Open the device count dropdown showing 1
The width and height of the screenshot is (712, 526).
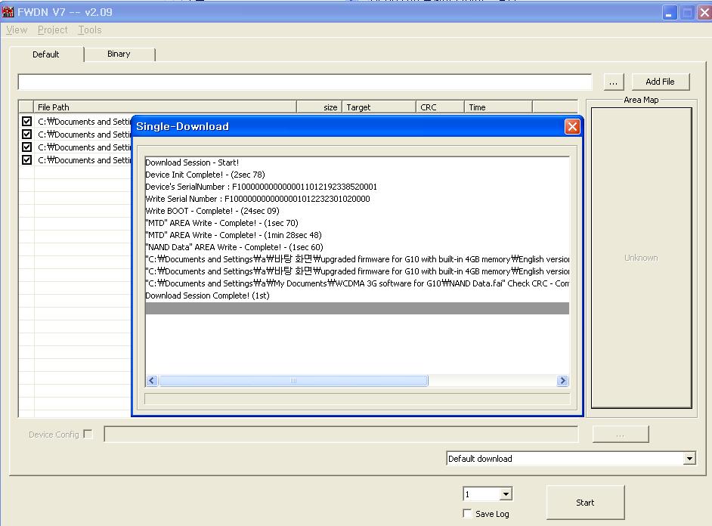pos(506,494)
